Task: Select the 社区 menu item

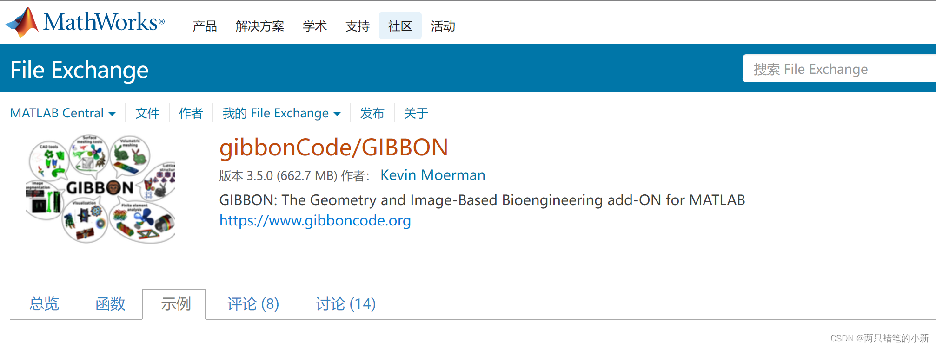Action: point(400,26)
